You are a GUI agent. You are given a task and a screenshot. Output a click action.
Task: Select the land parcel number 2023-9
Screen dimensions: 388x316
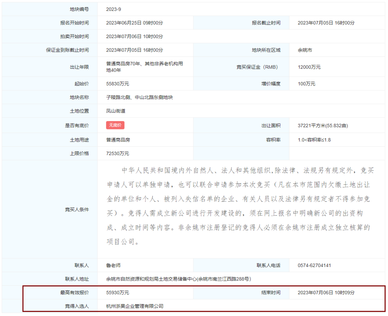[x=114, y=9]
